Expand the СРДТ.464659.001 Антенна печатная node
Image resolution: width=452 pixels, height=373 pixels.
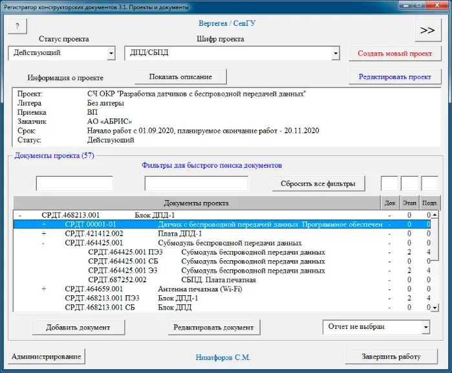click(x=43, y=289)
